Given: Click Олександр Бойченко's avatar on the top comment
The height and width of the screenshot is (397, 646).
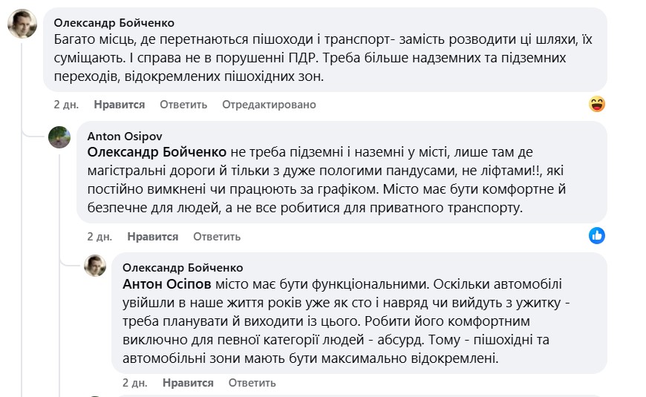Looking at the screenshot, I should [x=22, y=24].
